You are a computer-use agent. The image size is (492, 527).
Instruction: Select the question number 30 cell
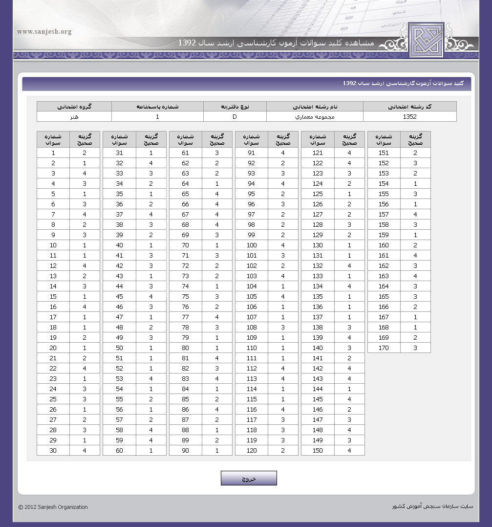53,451
